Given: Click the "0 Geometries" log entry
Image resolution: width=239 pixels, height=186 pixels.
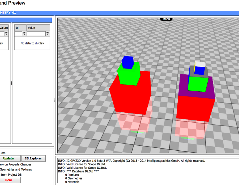Looking at the screenshot, I should coord(74,178).
